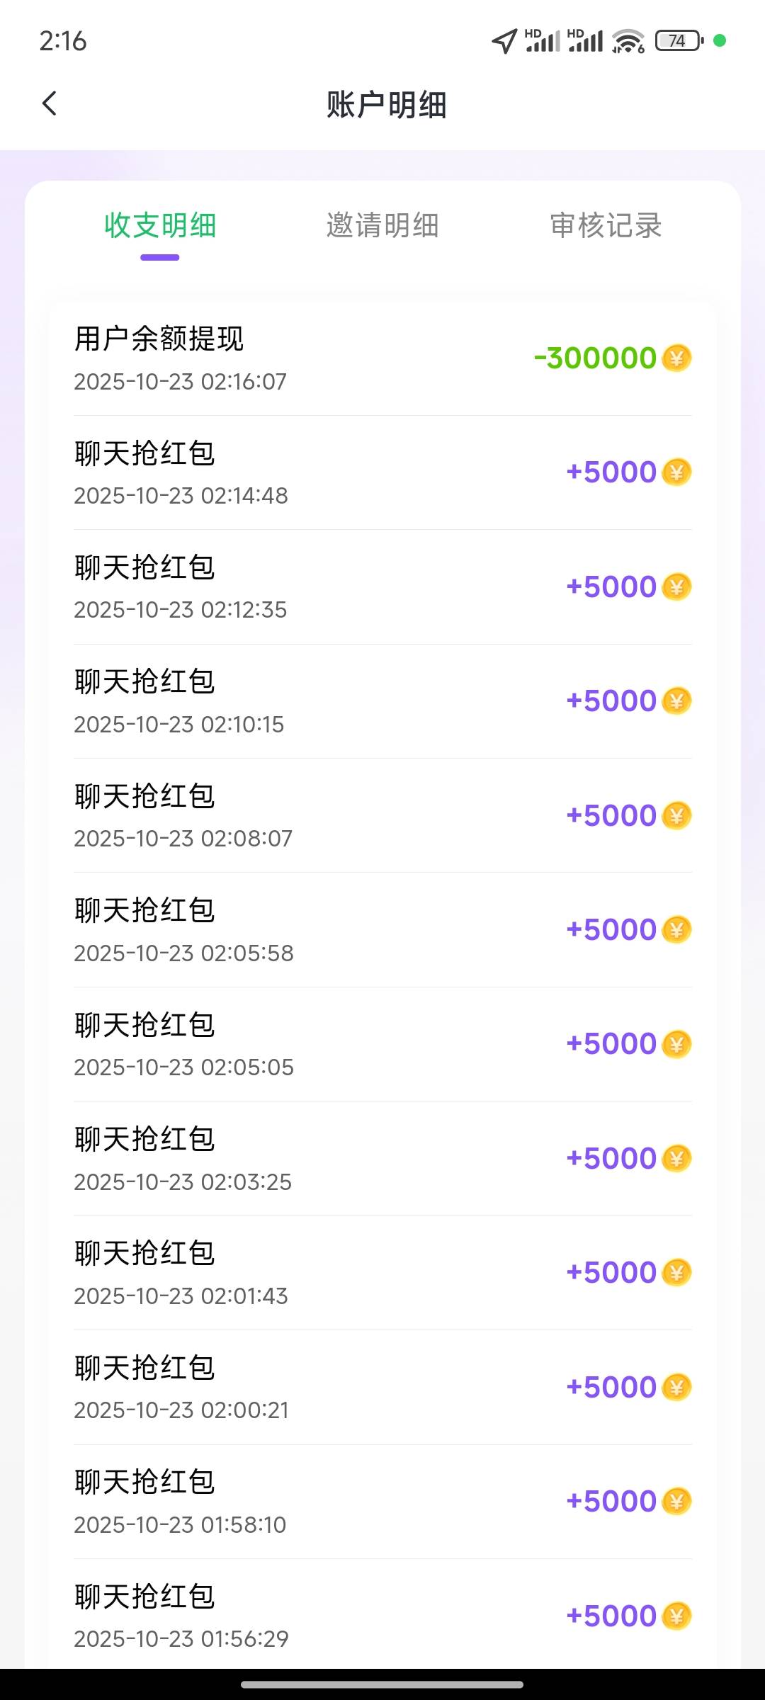Screen dimensions: 765x1700
Task: Tap the 账户明细 page title
Action: pyautogui.click(x=386, y=105)
